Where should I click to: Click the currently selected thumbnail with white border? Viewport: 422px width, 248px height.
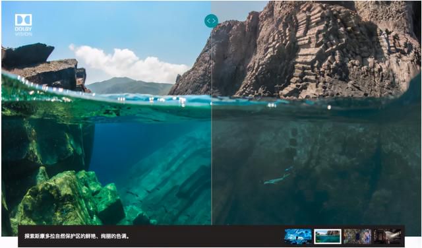(x=328, y=236)
